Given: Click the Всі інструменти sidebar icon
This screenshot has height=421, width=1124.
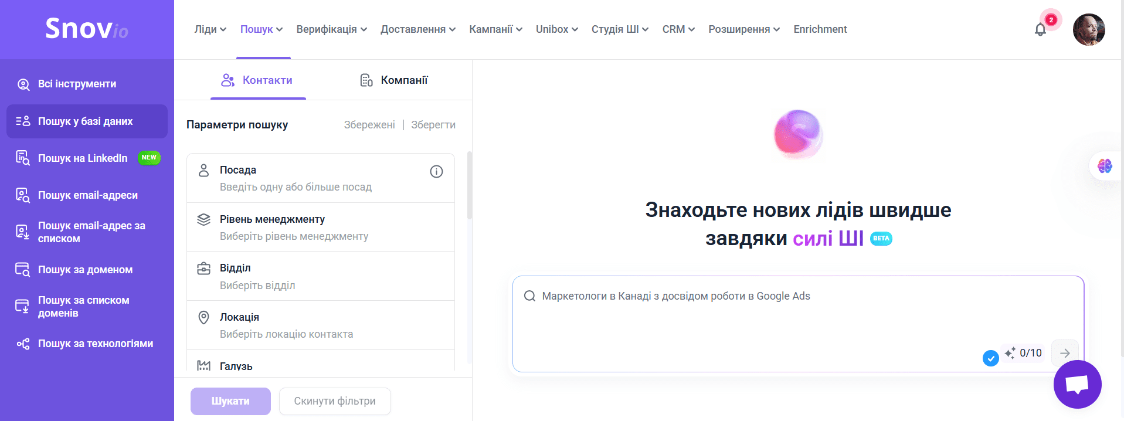Looking at the screenshot, I should tap(23, 84).
